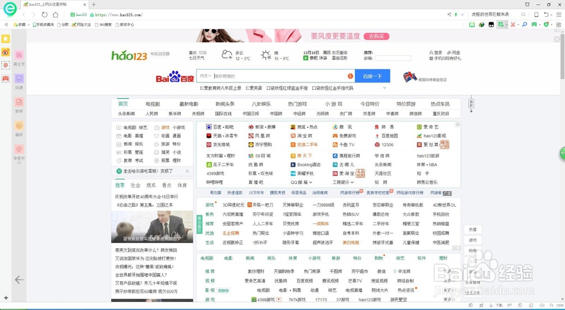Click the yellow star favorites sidebar icon

[x=6, y=39]
